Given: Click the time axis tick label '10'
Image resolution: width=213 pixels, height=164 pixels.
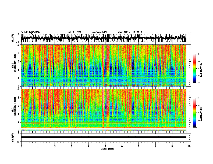Looking at the screenshot, I should (189, 146).
